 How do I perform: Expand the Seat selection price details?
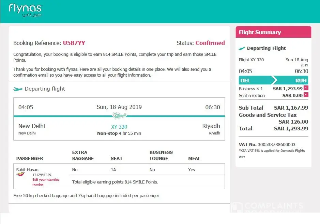(x=306, y=95)
